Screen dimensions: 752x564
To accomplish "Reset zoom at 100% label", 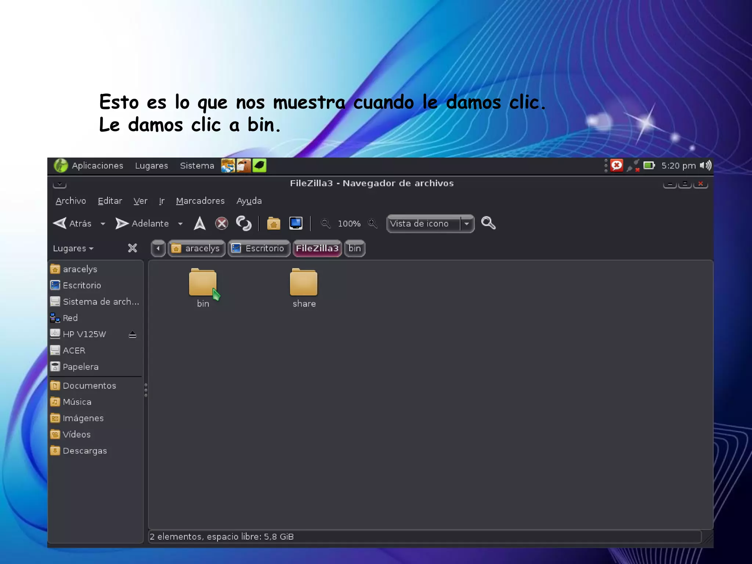I will (x=349, y=224).
